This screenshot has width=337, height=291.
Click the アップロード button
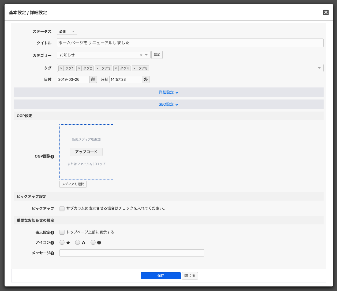(x=86, y=152)
